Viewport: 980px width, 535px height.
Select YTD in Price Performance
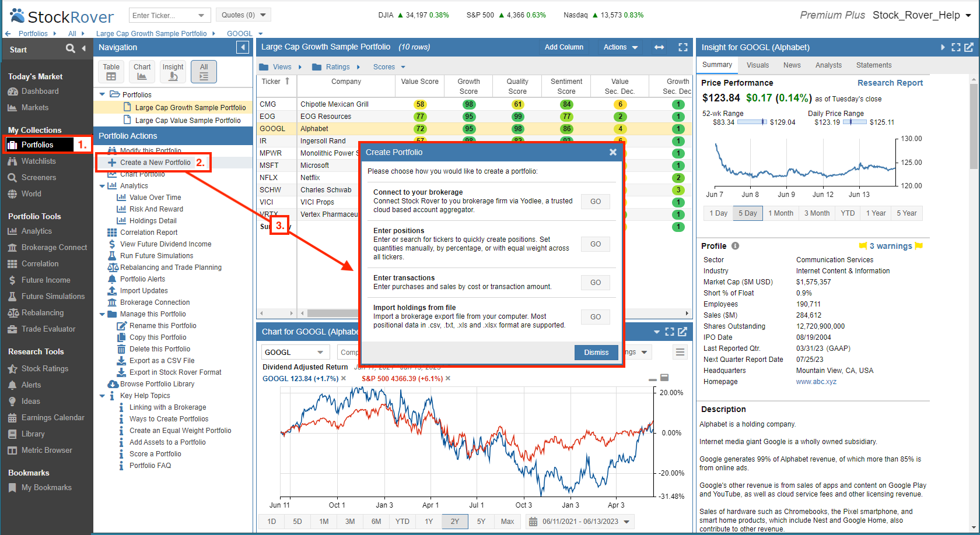tap(848, 213)
